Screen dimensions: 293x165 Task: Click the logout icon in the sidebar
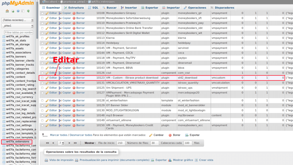[x=13, y=11]
